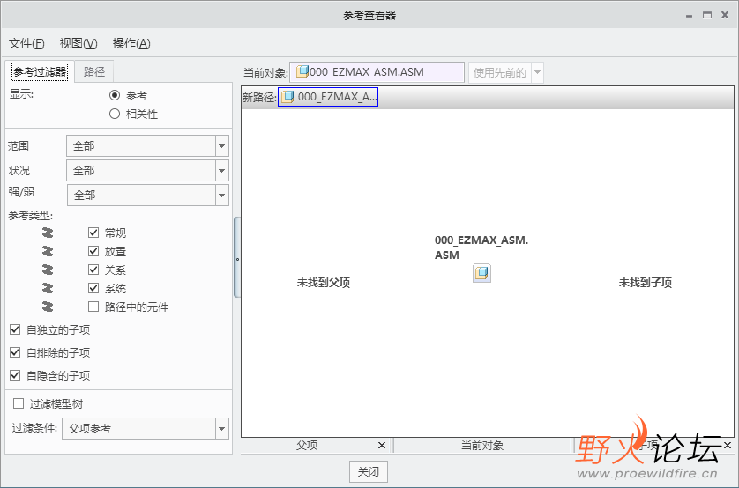739x488 pixels.
Task: Uncheck the 常规 reference type checkbox
Action: pos(93,233)
